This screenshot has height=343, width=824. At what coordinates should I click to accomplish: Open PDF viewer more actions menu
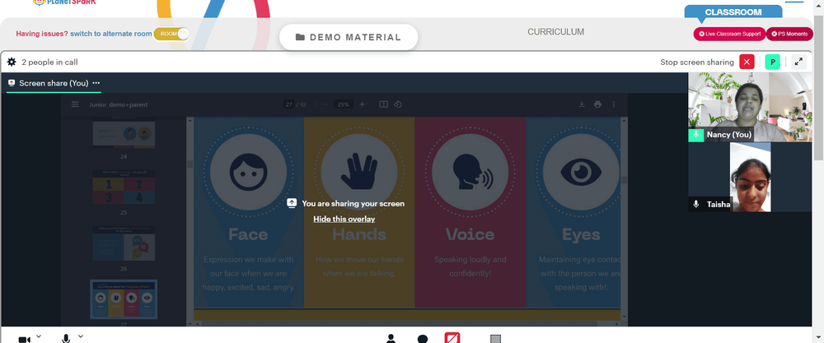(x=613, y=104)
